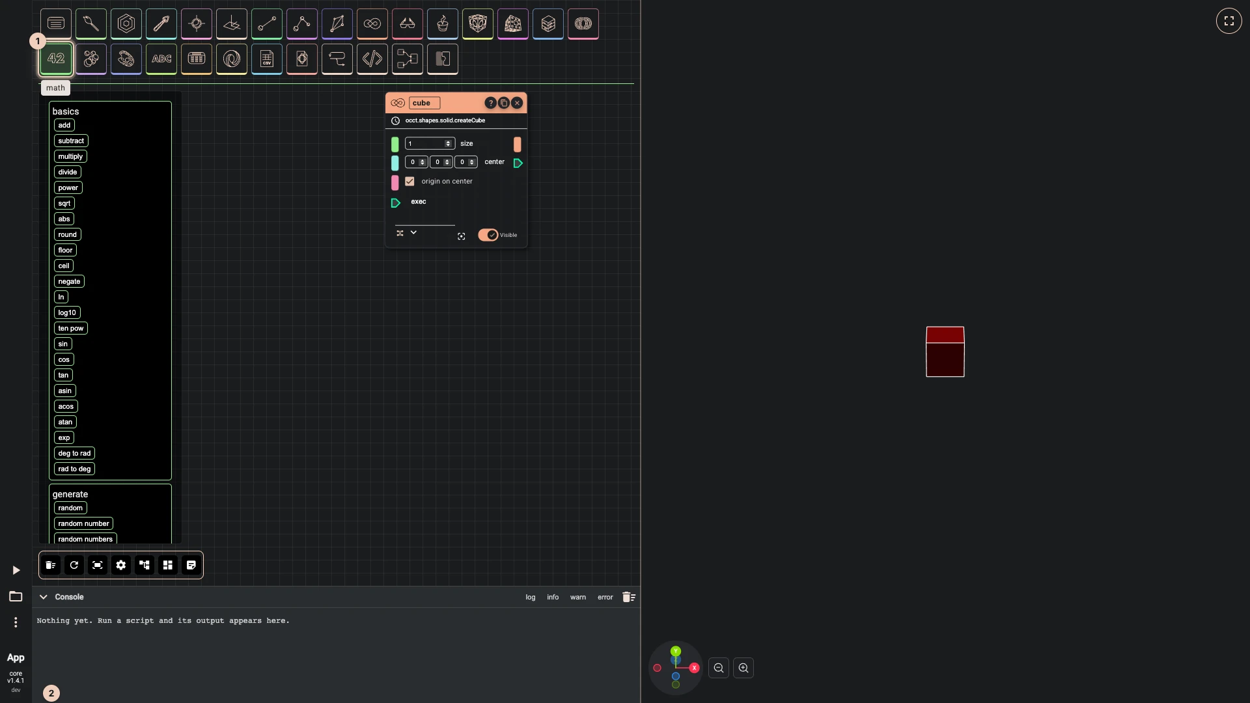Click the sticky note toolbar icon
The width and height of the screenshot is (1250, 703).
tap(191, 565)
